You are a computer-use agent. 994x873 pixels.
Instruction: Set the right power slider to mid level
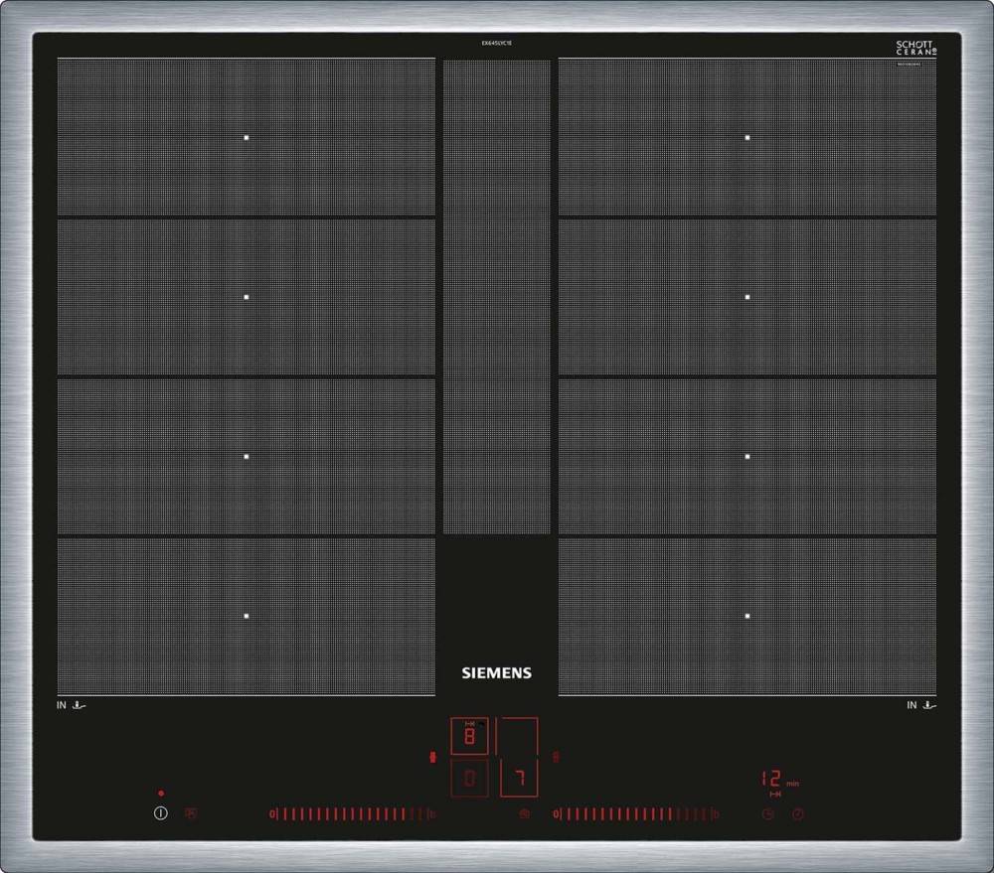(634, 814)
